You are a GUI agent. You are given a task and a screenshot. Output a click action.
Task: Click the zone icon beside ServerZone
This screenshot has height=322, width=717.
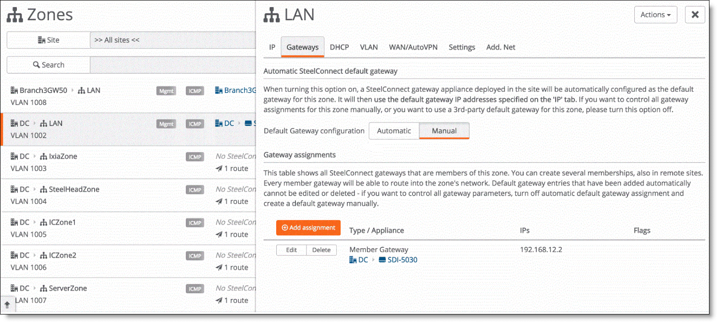(43, 288)
